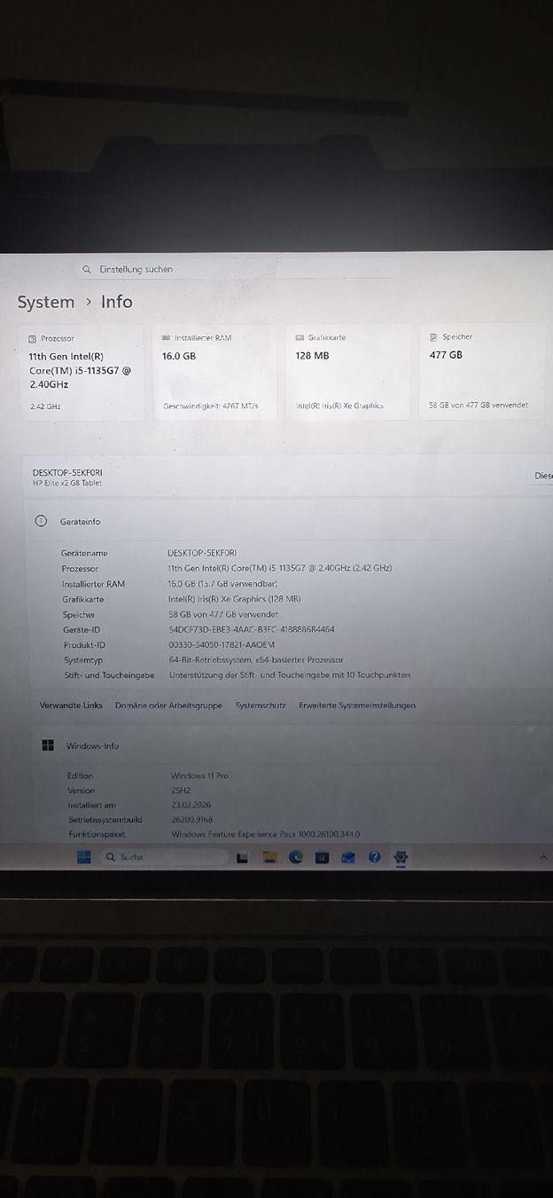Open Task View in the taskbar

242,857
